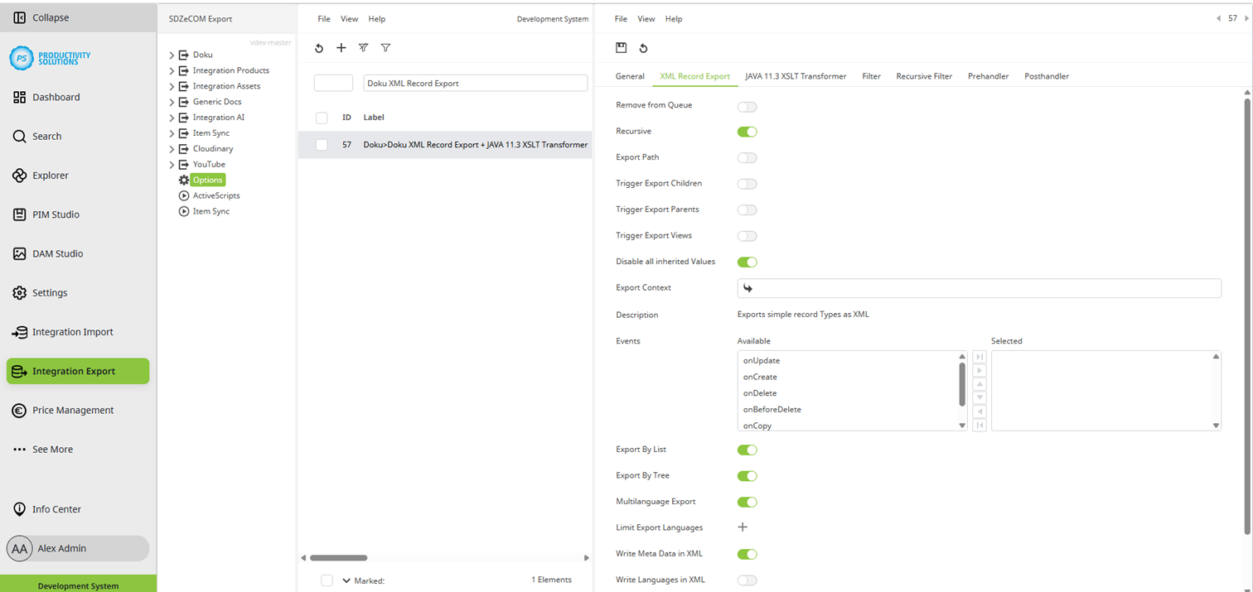This screenshot has width=1253, height=592.
Task: Click the ActiveScripts play icon in the tree
Action: 183,195
